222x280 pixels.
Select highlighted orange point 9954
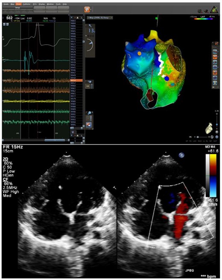(x=76, y=81)
